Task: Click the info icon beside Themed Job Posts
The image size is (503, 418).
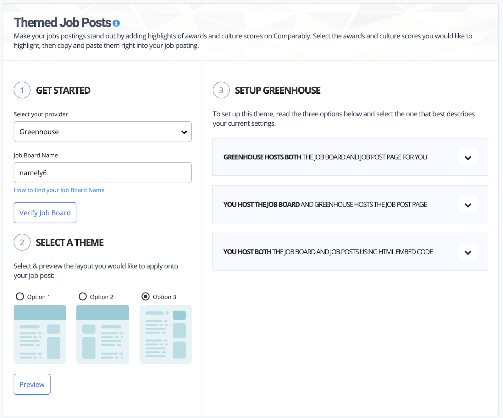Action: [116, 23]
